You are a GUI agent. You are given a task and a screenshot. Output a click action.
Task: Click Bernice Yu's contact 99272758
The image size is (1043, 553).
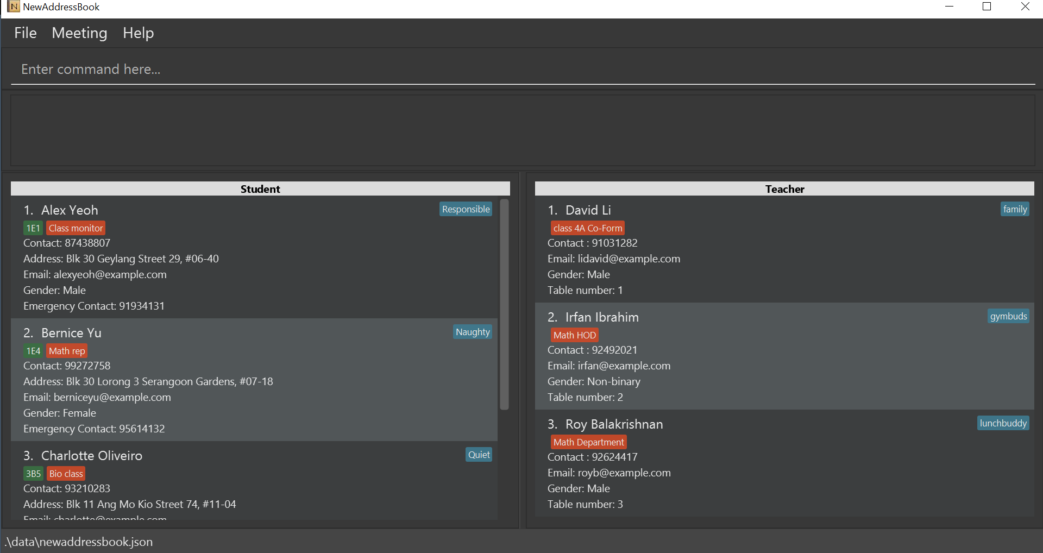click(67, 366)
